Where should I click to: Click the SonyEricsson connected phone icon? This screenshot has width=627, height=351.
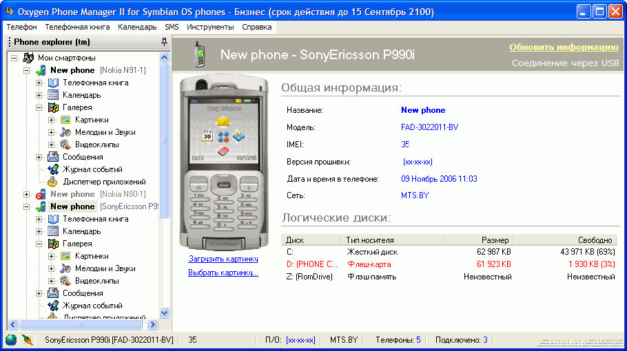tap(41, 206)
